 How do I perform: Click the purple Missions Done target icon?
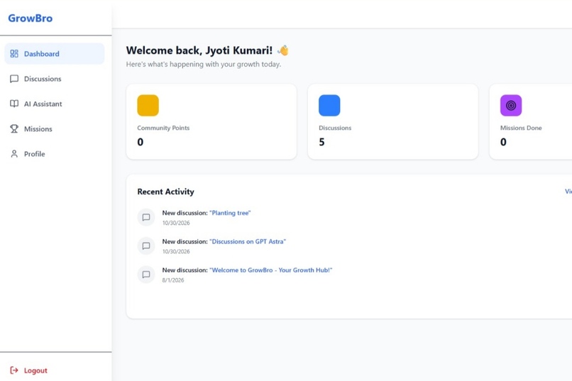[511, 106]
